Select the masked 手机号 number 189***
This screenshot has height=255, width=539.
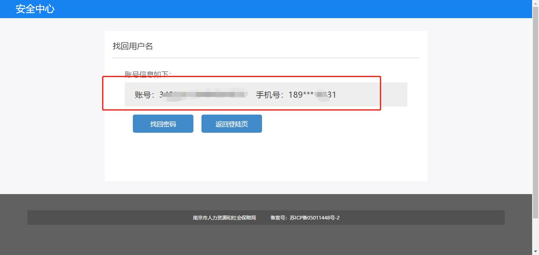[313, 95]
